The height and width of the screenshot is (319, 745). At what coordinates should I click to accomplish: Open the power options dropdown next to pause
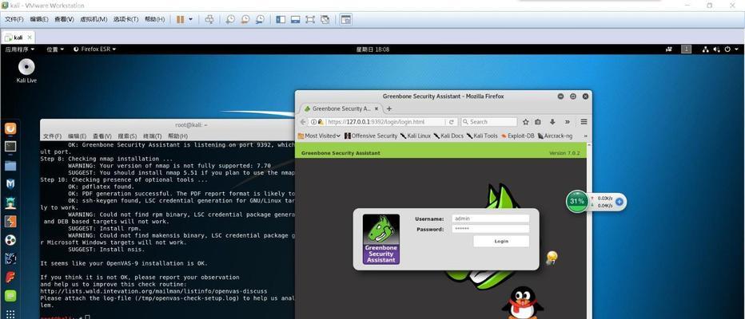190,19
